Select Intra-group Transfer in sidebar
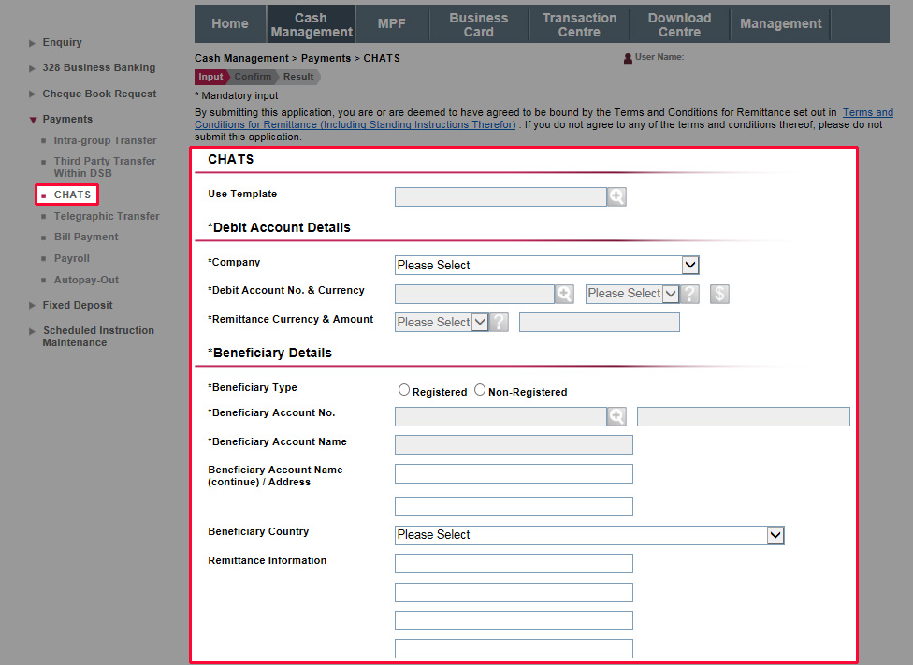Image resolution: width=913 pixels, height=665 pixels. tap(105, 140)
